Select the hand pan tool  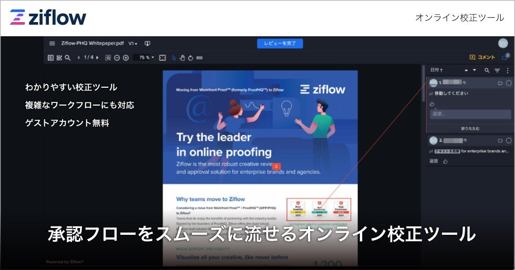pos(182,58)
